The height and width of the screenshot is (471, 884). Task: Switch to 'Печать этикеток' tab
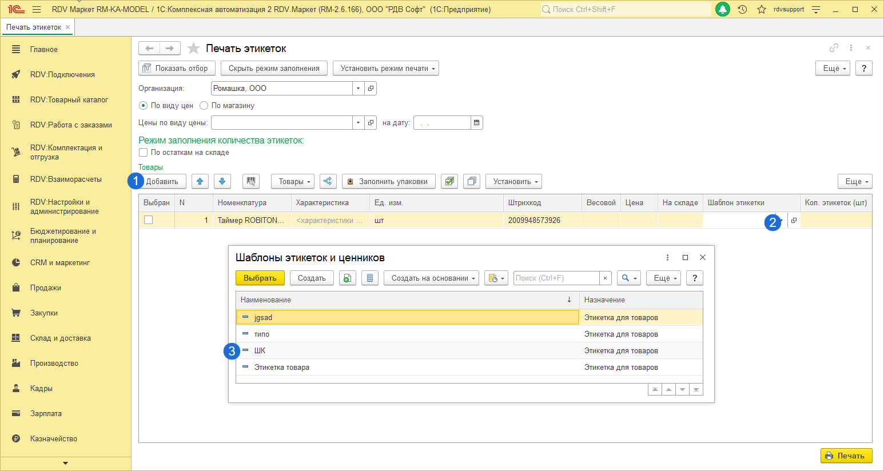pyautogui.click(x=34, y=27)
